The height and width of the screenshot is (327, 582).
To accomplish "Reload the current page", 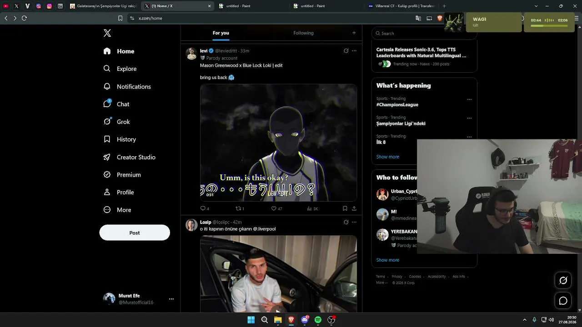I will (24, 18).
